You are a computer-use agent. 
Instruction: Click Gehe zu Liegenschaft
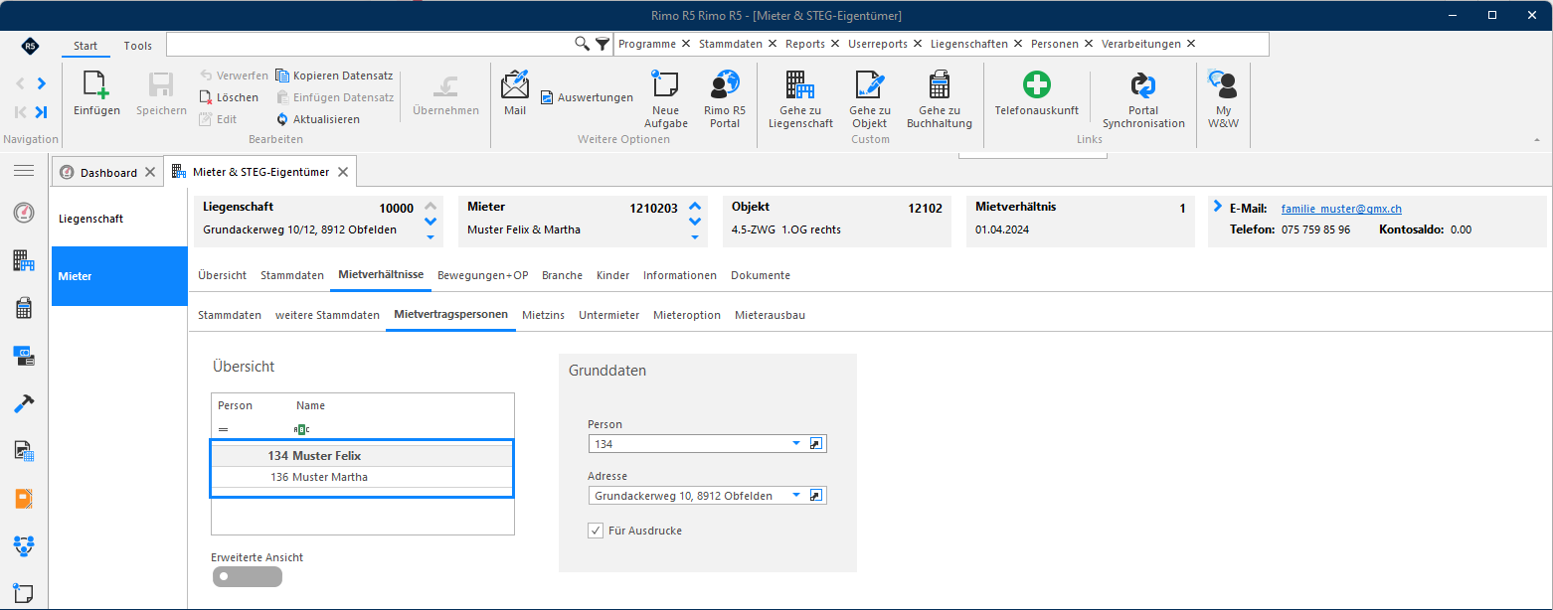800,99
